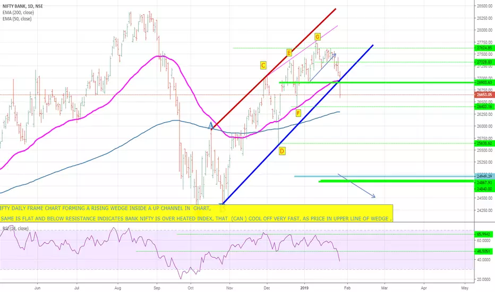Click the 27624.85 green price label

tap(484, 48)
